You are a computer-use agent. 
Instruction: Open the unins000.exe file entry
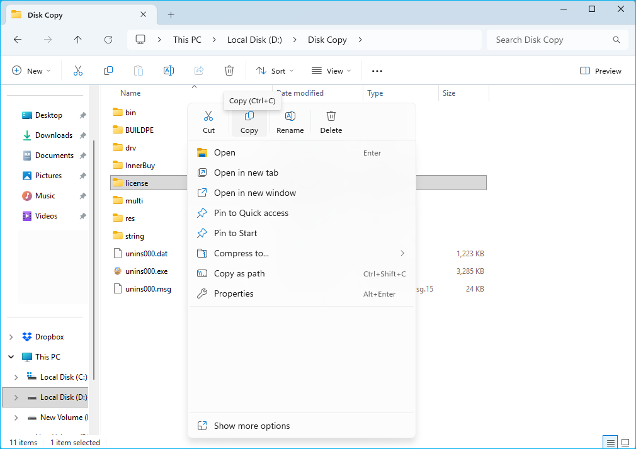(147, 271)
